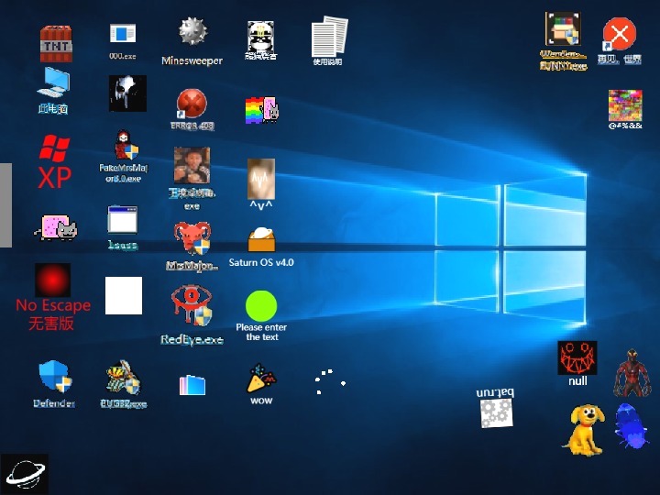Click the gray tab on left edge
This screenshot has width=660, height=495.
(x=5, y=205)
